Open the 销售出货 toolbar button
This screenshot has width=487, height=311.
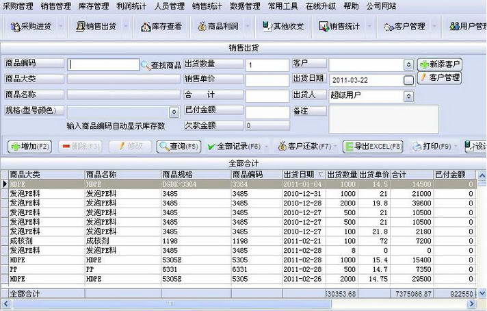click(x=96, y=27)
